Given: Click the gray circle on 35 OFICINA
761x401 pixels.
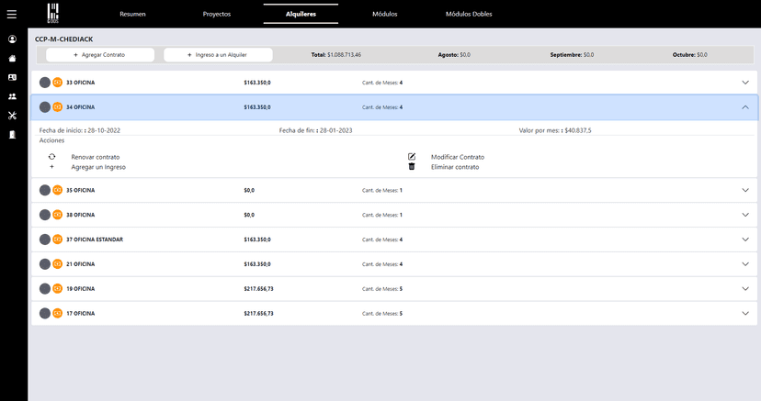Looking at the screenshot, I should (x=45, y=190).
